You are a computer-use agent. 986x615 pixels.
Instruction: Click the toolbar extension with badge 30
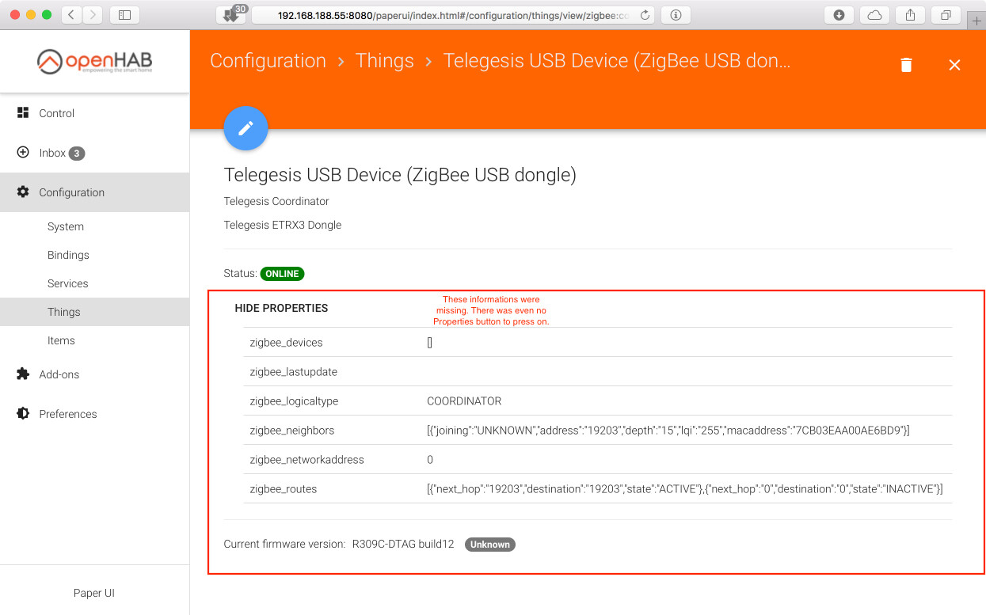pos(232,14)
